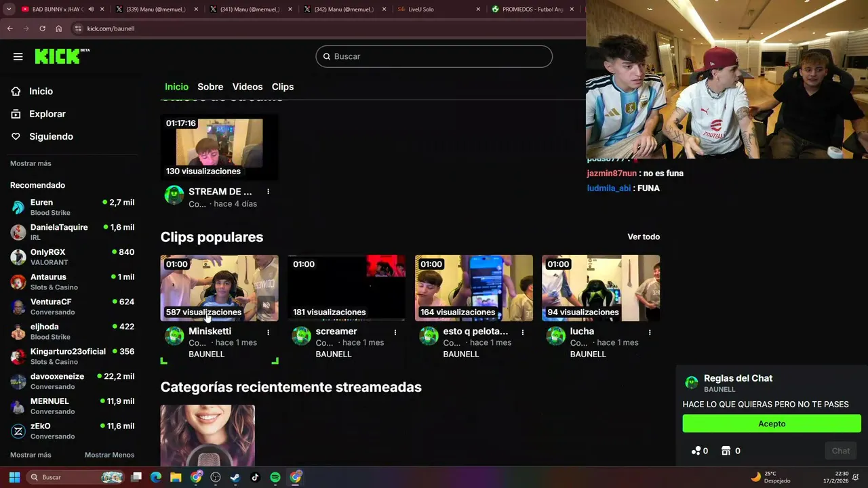868x488 pixels.
Task: Click the OnlyRGX channel avatar
Action: click(18, 257)
